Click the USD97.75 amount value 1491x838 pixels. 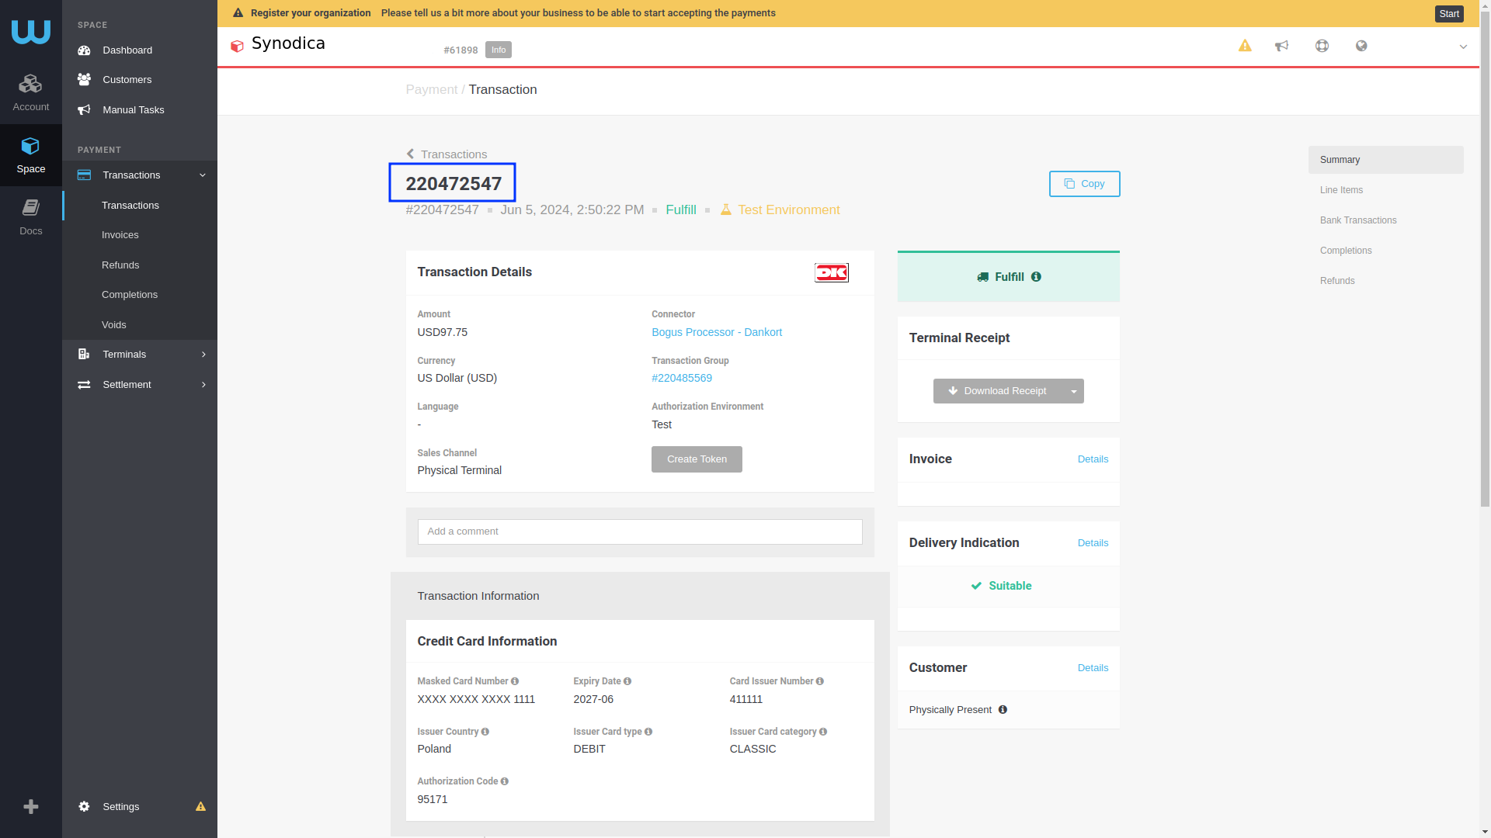(442, 332)
